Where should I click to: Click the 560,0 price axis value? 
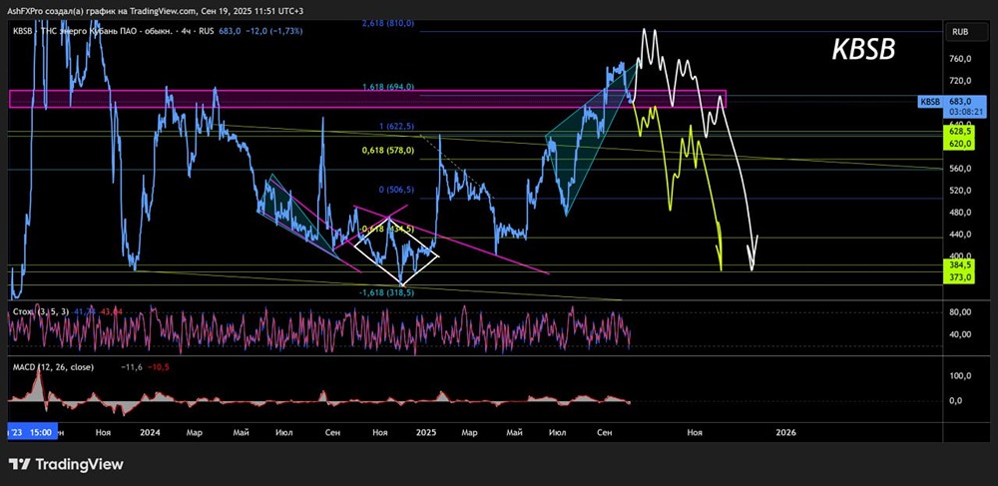959,169
